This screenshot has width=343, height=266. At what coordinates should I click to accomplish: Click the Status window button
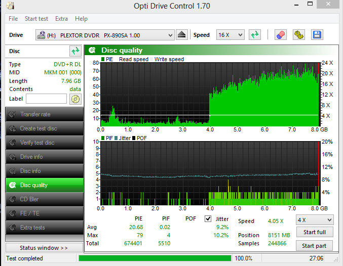click(x=44, y=248)
